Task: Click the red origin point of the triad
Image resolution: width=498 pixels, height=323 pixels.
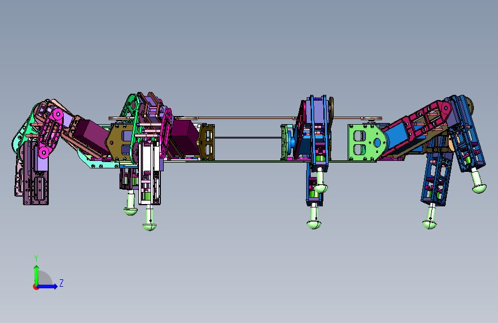Action: [35, 287]
